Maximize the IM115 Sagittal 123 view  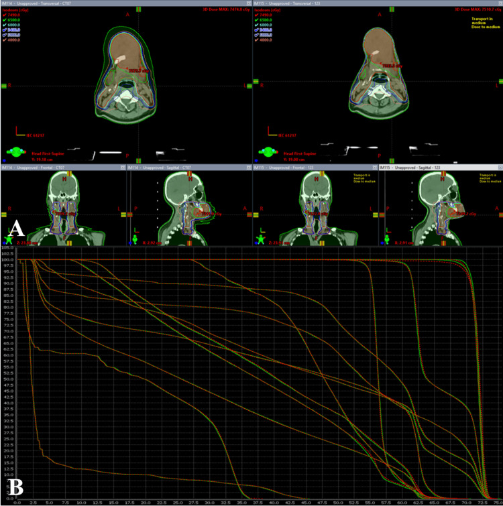[500, 168]
